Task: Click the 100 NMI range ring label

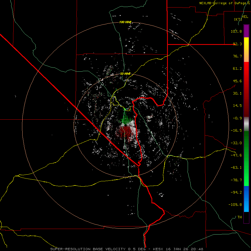Action: [x=125, y=22]
